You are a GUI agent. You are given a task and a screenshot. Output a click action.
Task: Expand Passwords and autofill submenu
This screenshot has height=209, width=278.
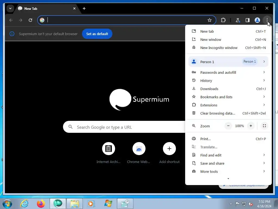(228, 72)
